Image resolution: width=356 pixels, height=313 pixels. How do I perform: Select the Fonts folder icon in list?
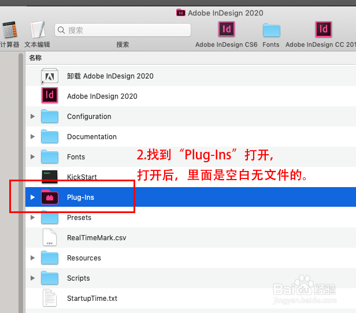pyautogui.click(x=50, y=156)
